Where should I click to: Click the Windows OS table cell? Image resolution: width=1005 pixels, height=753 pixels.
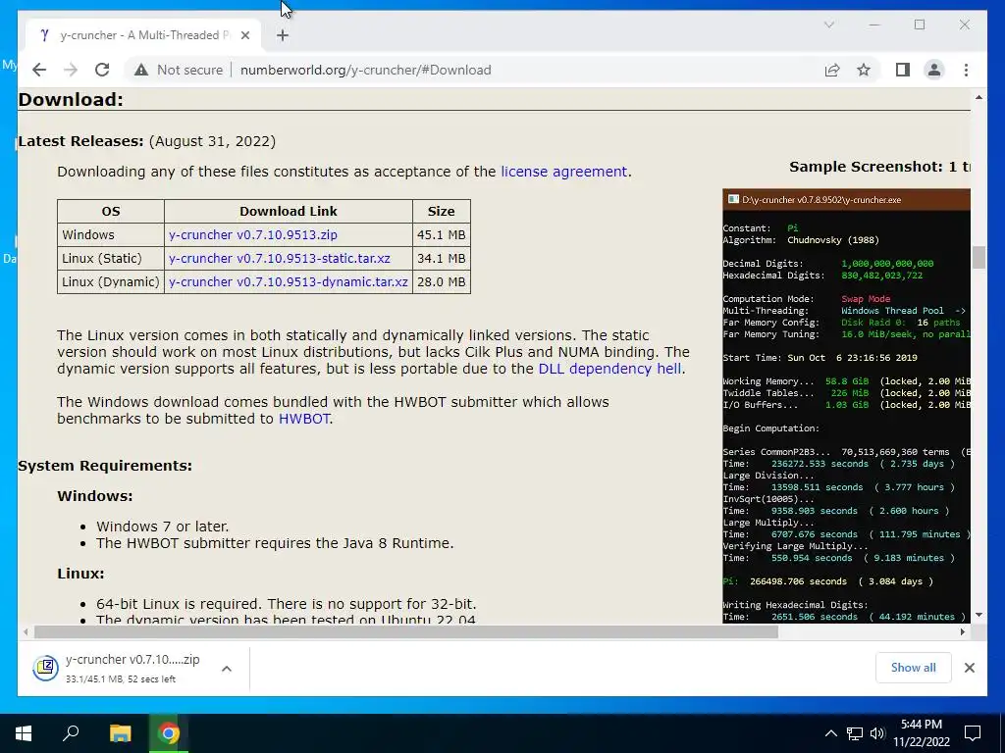[111, 235]
